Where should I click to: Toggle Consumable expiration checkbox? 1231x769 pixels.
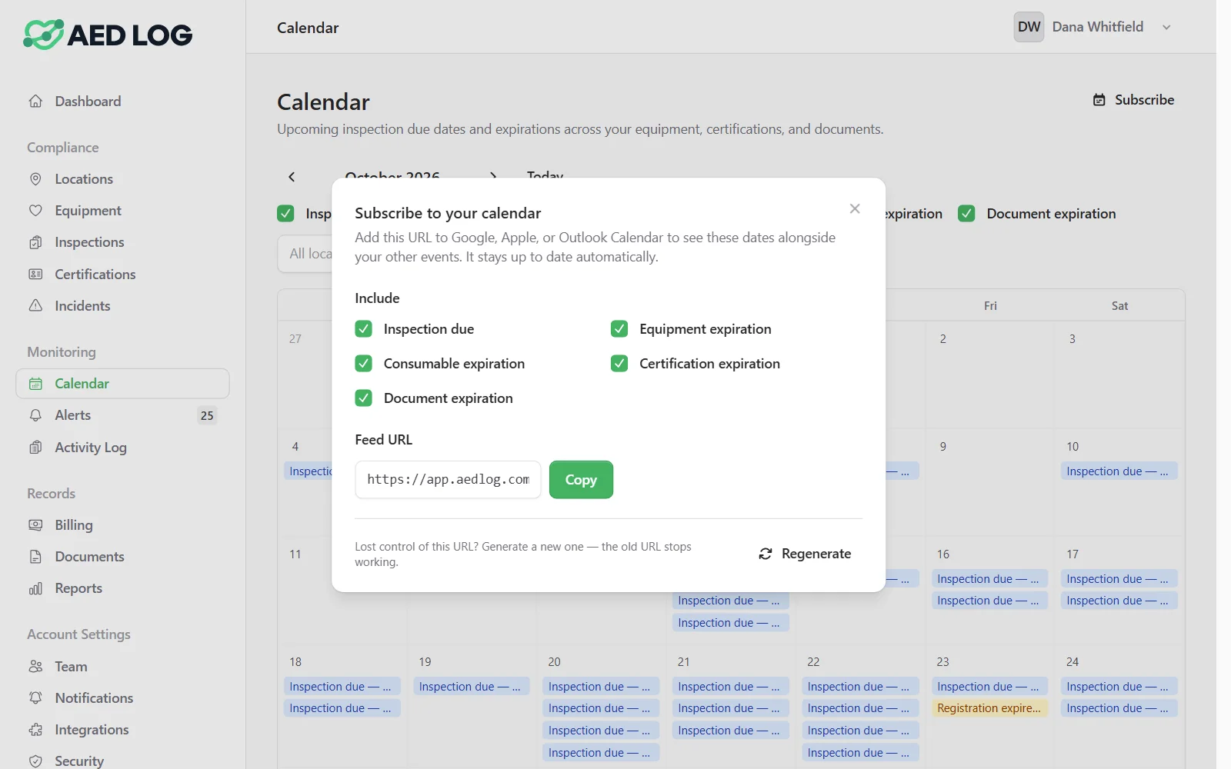coord(364,364)
